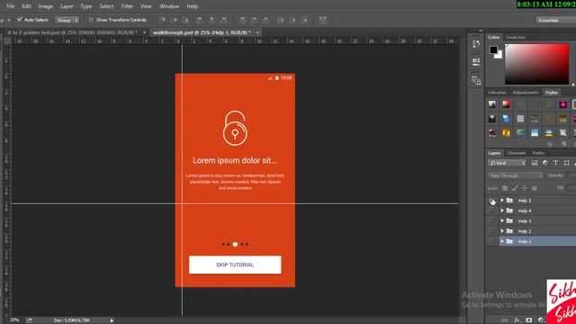Click the background color swatch
Image resolution: width=576 pixels, height=324 pixels.
tap(499, 56)
